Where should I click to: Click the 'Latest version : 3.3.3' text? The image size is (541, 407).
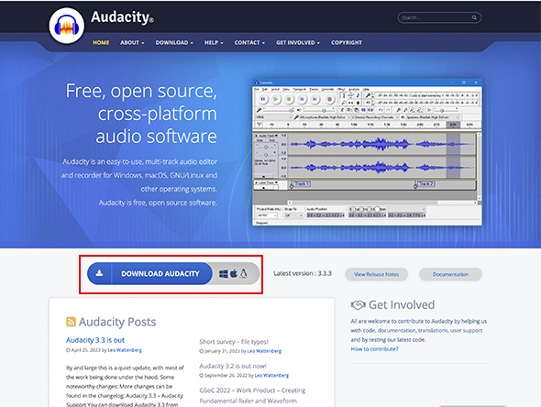(303, 273)
